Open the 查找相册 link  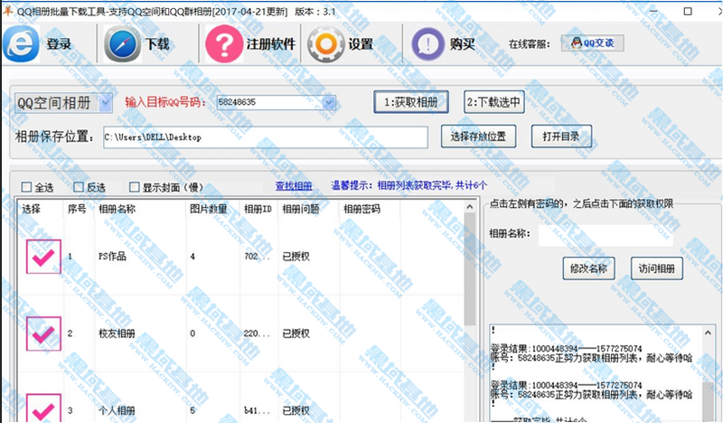(x=294, y=186)
